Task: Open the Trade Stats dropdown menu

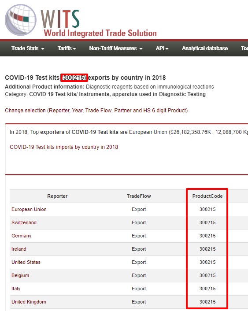Action: click(x=28, y=48)
